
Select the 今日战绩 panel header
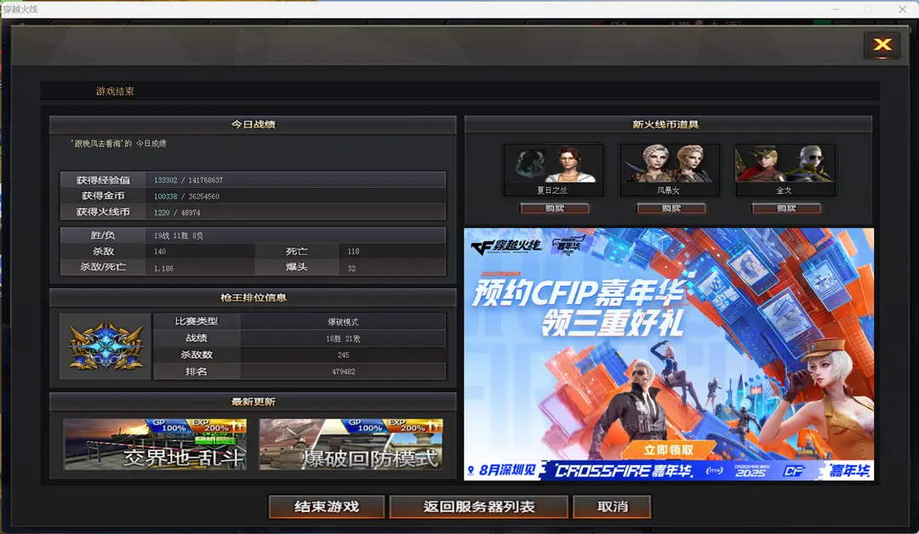pyautogui.click(x=254, y=124)
